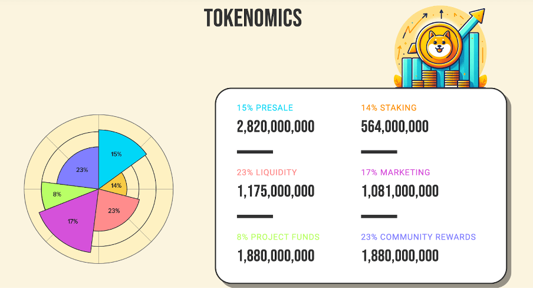The height and width of the screenshot is (288, 533).
Task: Click the 14% STAKING label
Action: [389, 107]
